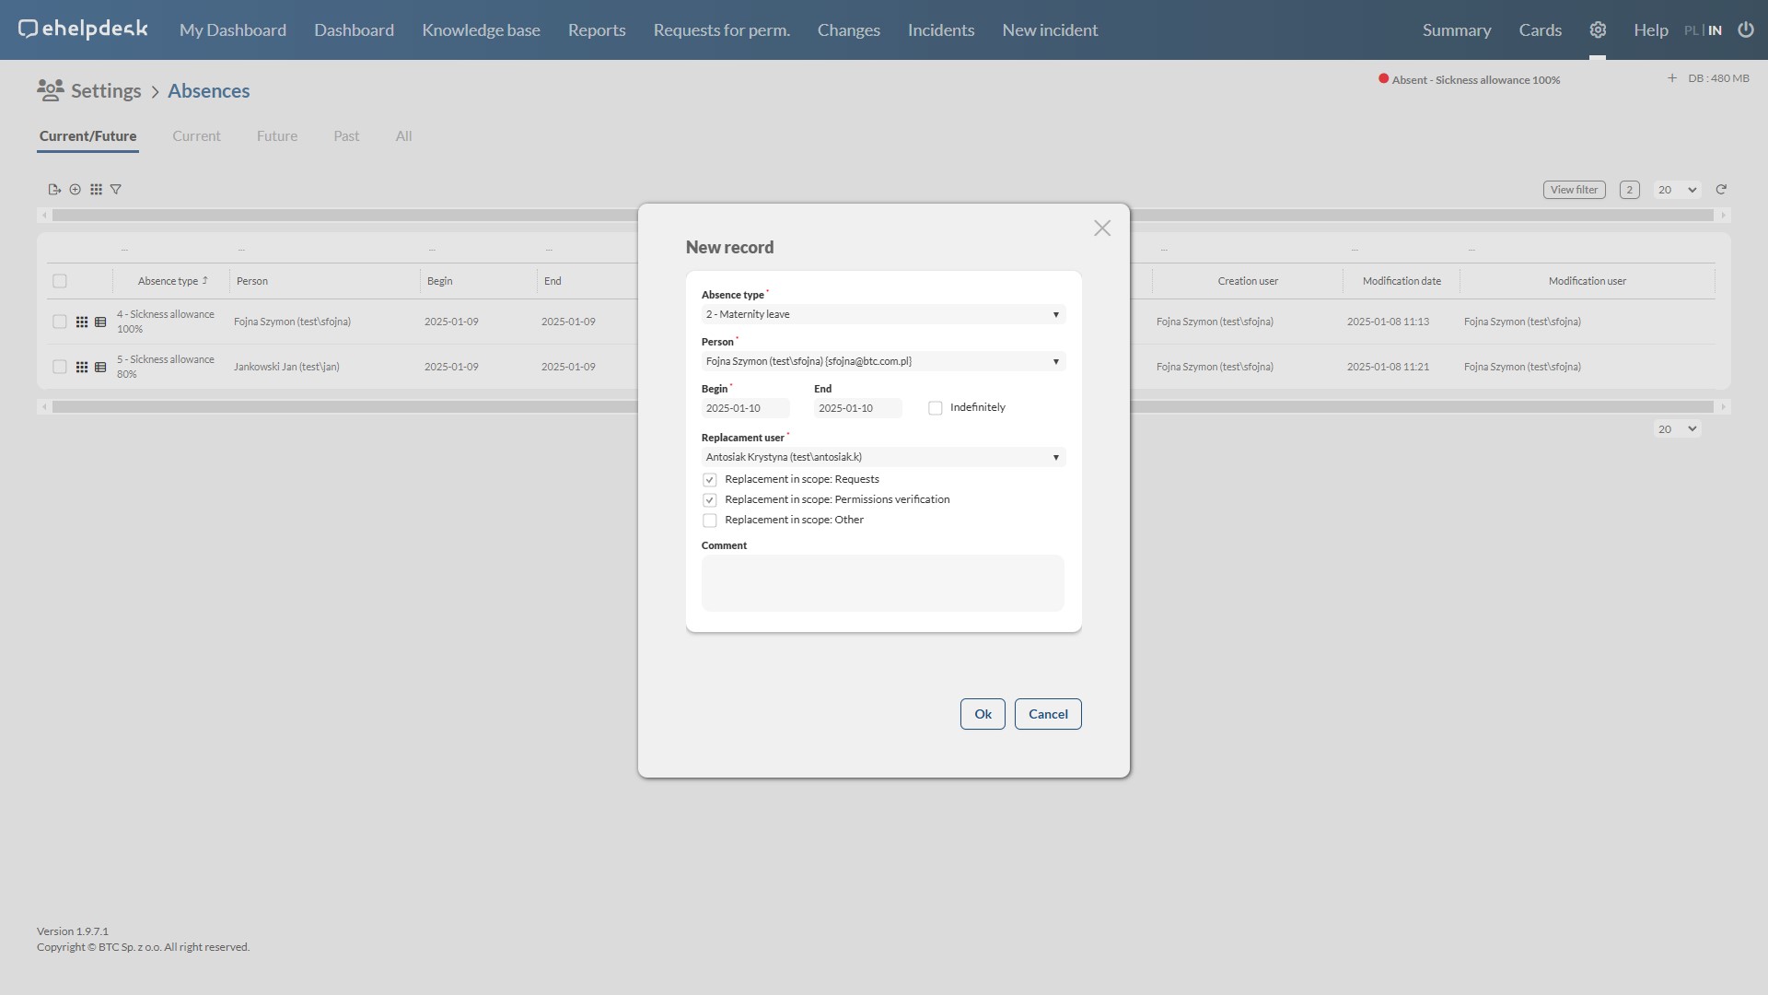
Task: Click the filter funnel icon
Action: (x=116, y=190)
